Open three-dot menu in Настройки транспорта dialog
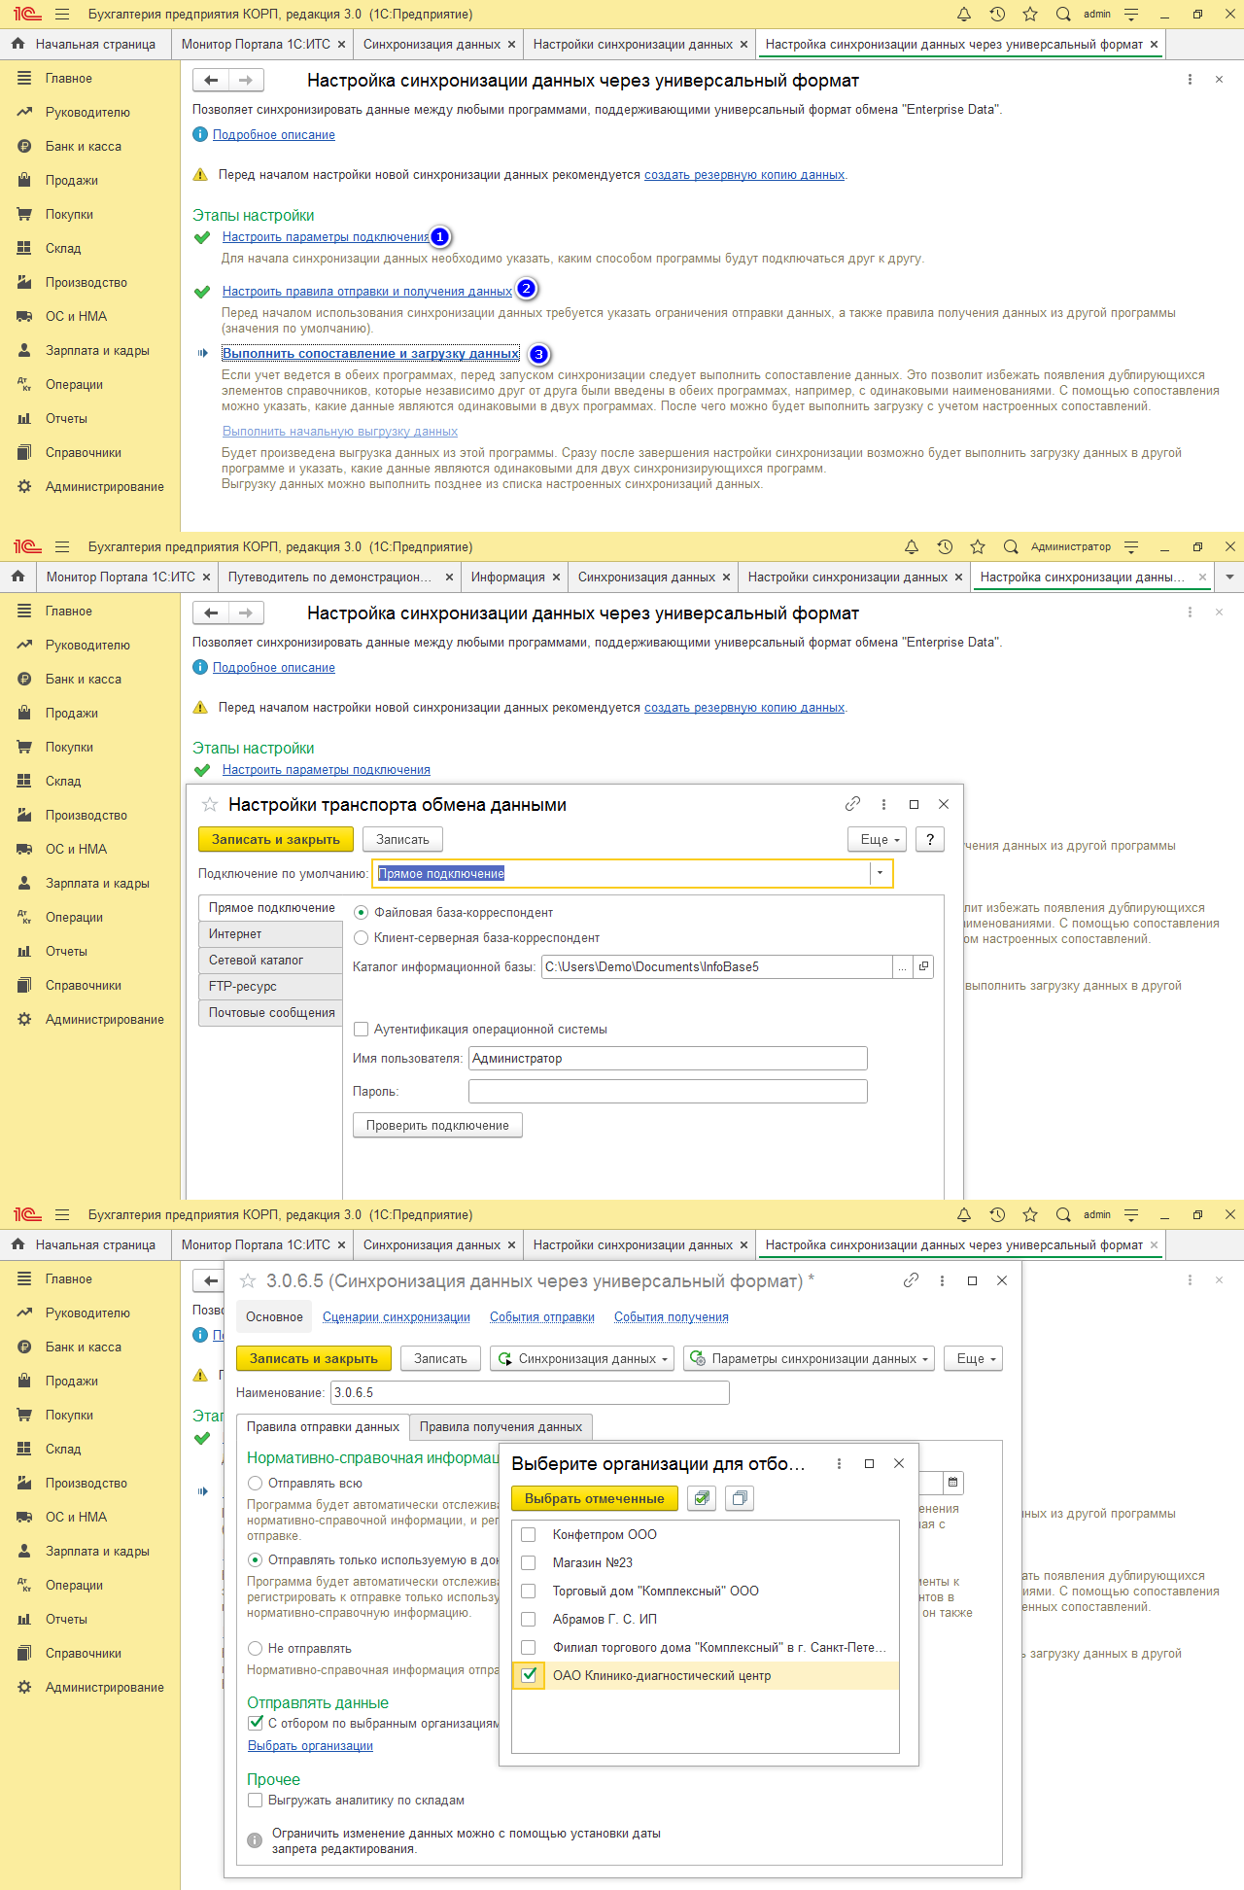 tap(883, 804)
